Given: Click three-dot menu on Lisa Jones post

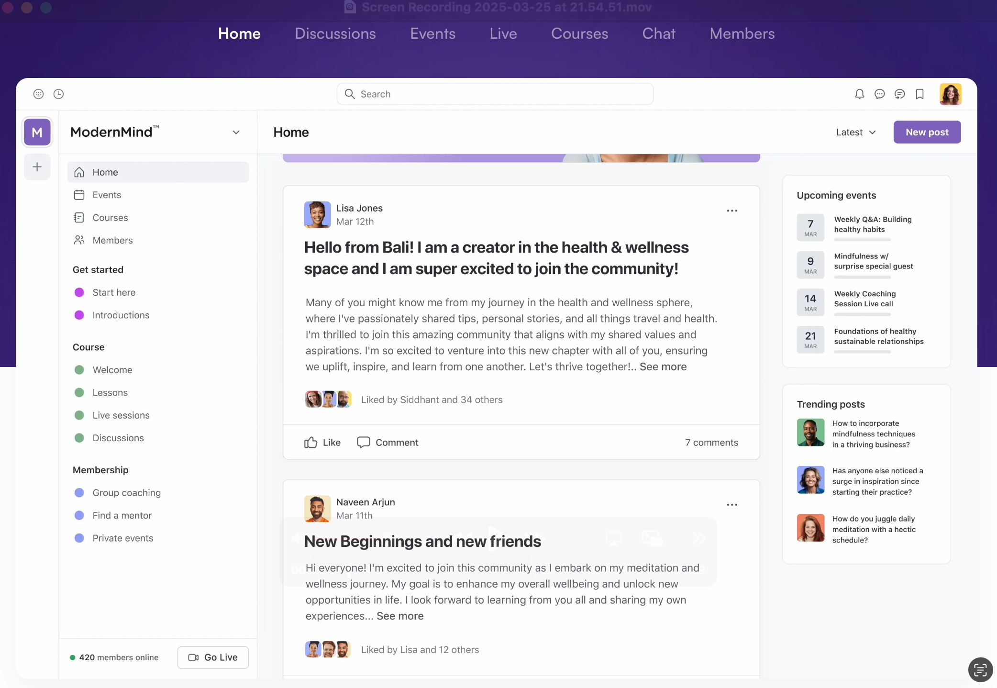Looking at the screenshot, I should [731, 211].
